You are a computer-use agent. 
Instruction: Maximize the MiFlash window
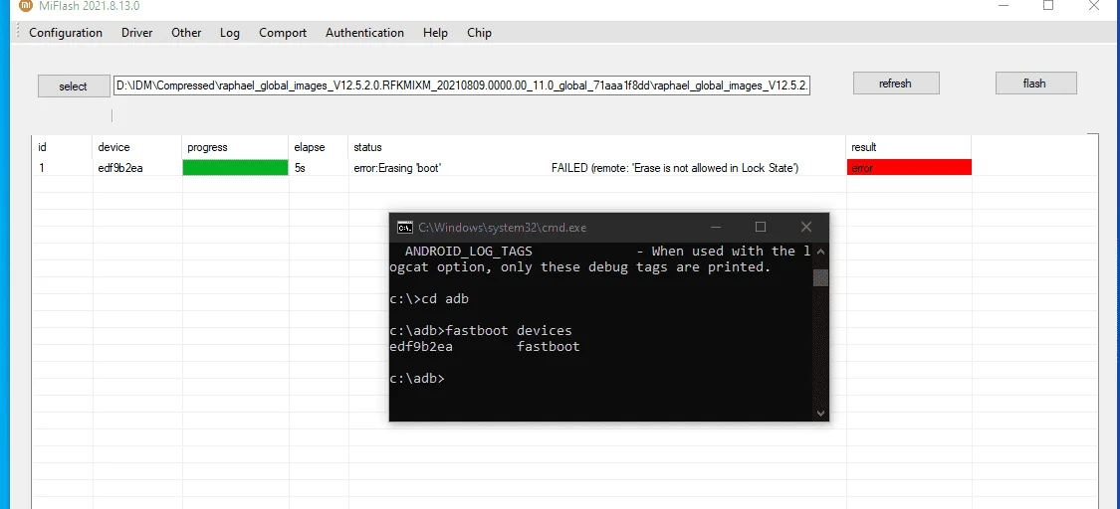tap(1048, 6)
